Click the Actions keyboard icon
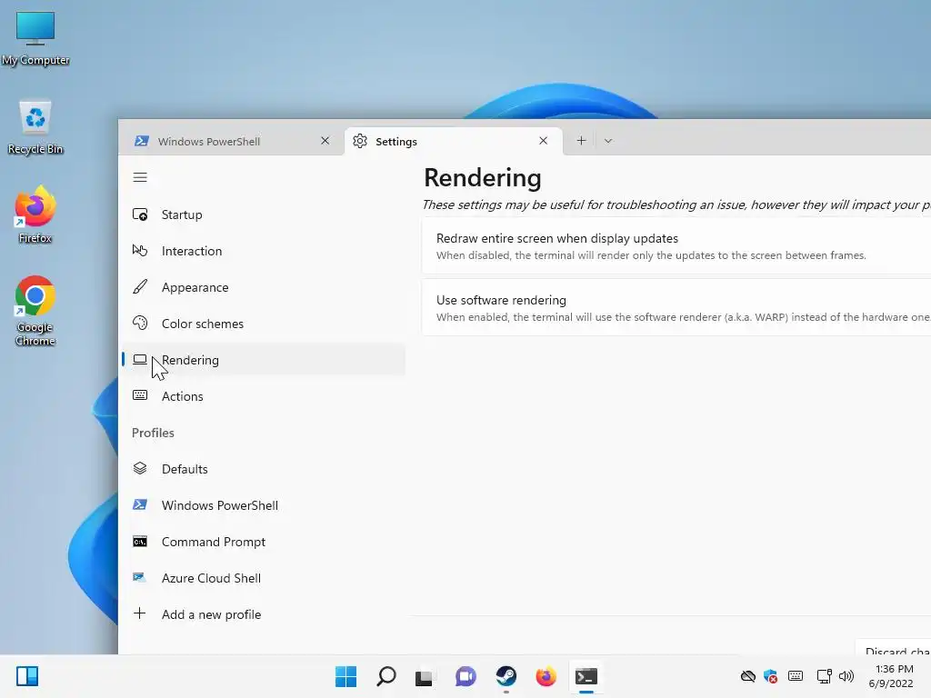Image resolution: width=931 pixels, height=698 pixels. [140, 395]
